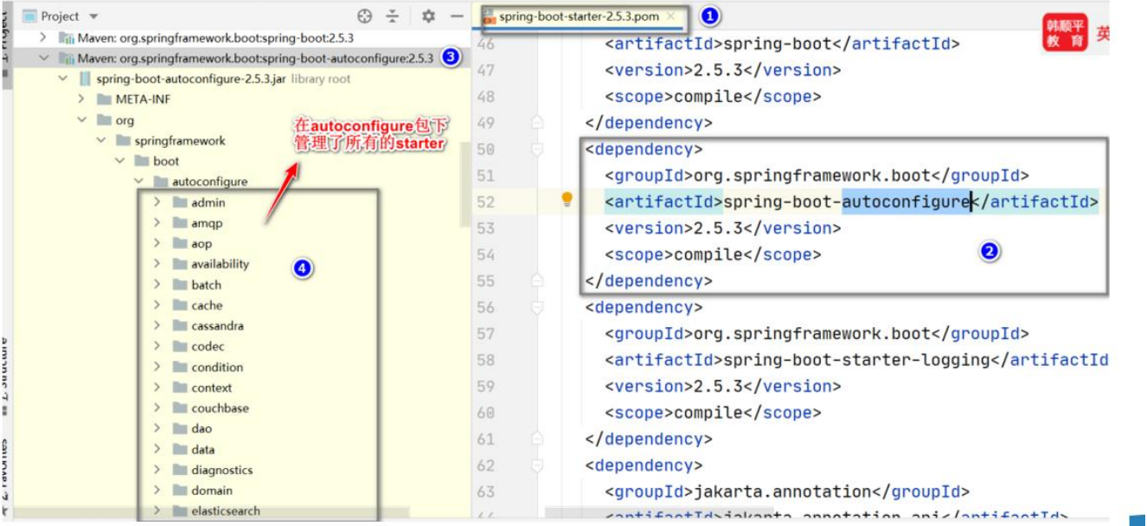The height and width of the screenshot is (526, 1147).
Task: Click the autoconfigure folder icon
Action: coord(161,182)
